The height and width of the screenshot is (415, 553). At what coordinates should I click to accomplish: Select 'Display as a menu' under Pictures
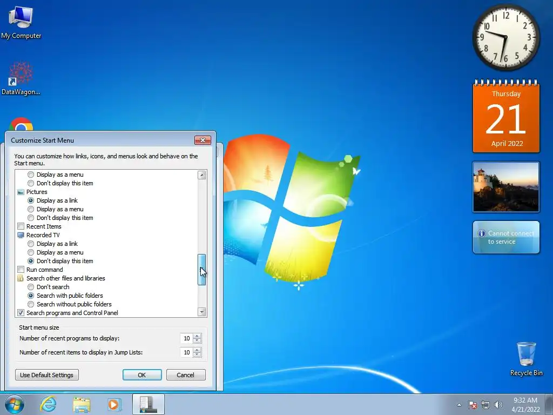31,209
